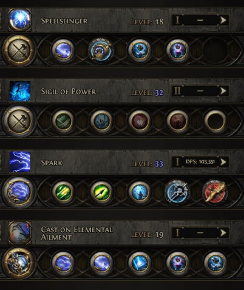The height and width of the screenshot is (290, 244).
Task: Select first lightning support gem under Spellslinger
Action: [63, 50]
